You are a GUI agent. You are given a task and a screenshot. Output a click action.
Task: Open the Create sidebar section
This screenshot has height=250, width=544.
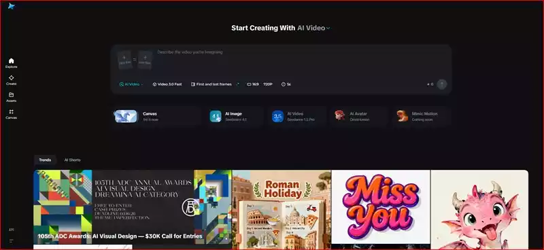(x=11, y=80)
